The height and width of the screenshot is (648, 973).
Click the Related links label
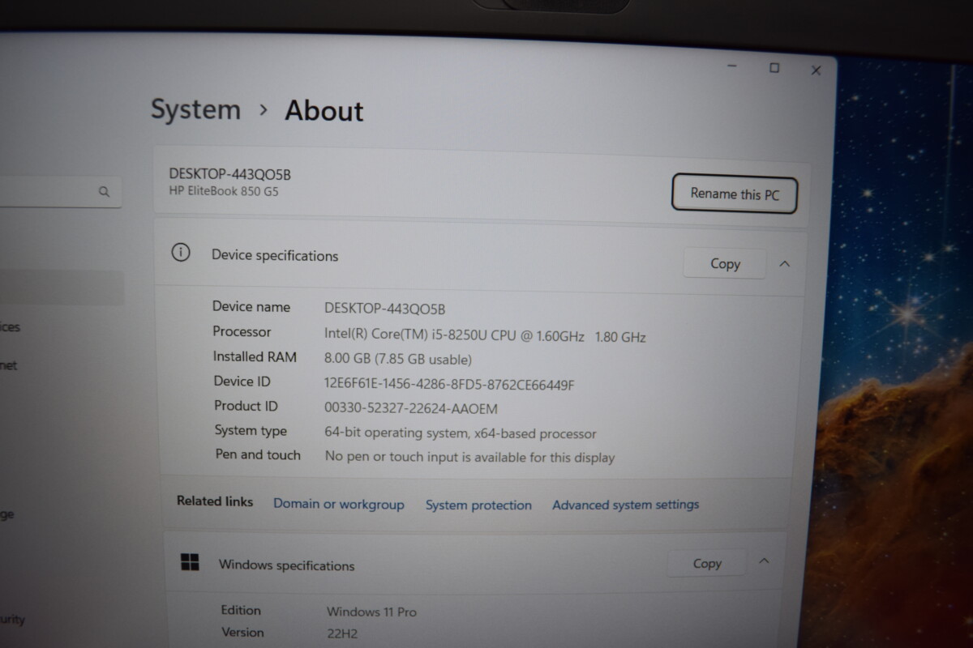215,501
